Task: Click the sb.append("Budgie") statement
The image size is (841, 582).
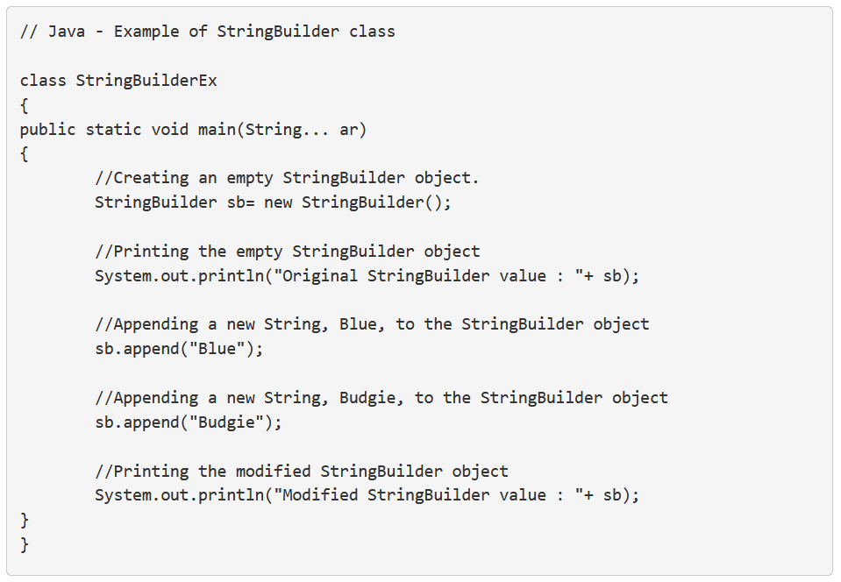Action: point(189,422)
